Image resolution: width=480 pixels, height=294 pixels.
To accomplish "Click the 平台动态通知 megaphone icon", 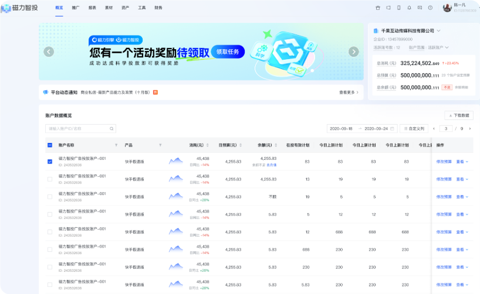I will coord(46,92).
